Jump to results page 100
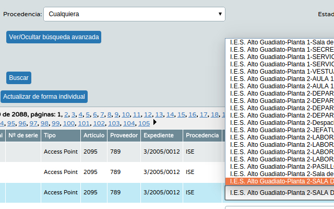334x209 pixels. pos(69,123)
